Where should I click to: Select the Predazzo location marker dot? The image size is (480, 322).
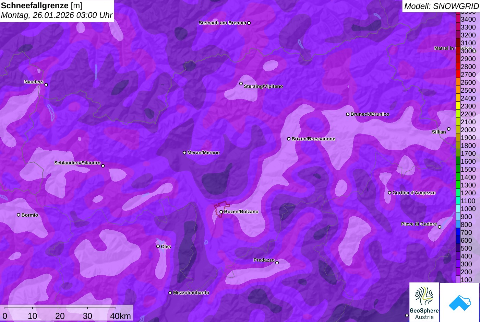pos(277,263)
